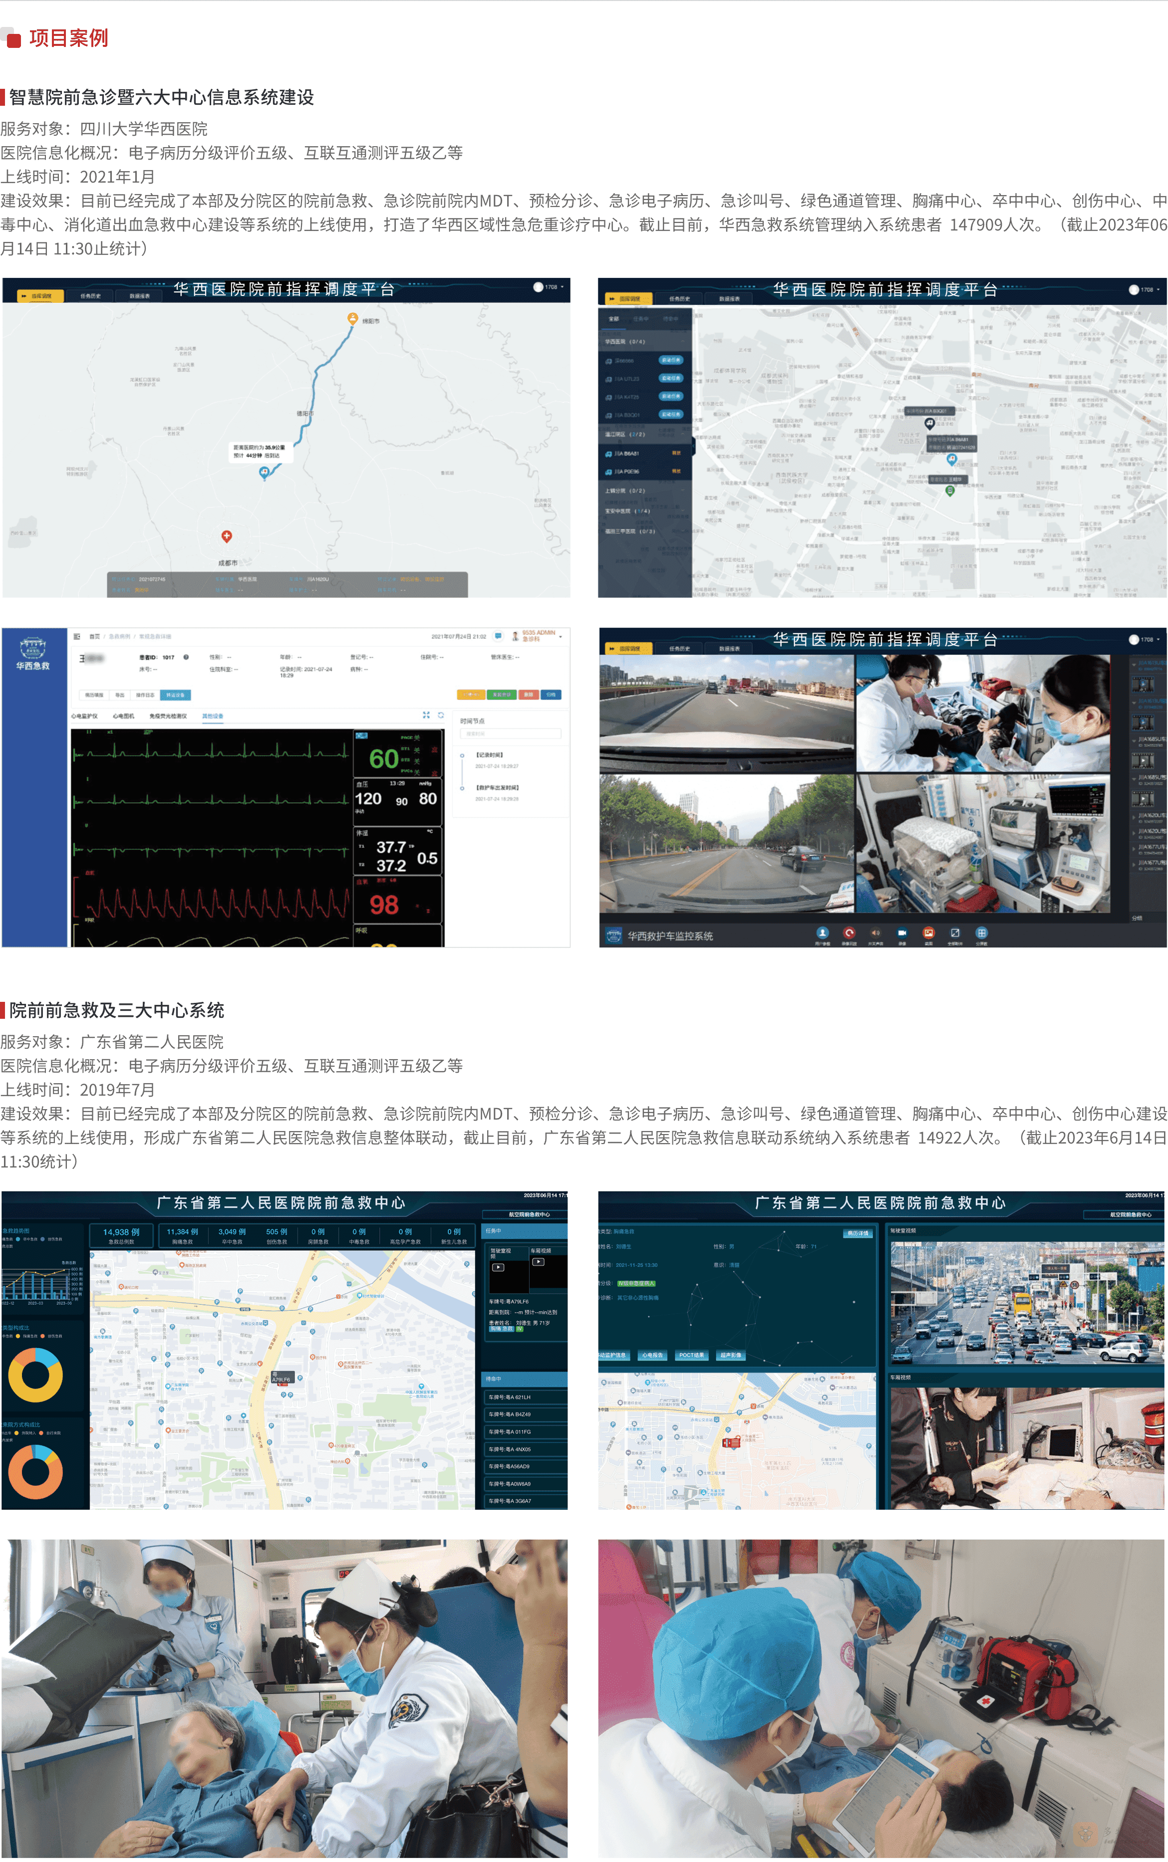
Task: Click the highway dashcam video tile
Action: click(727, 712)
